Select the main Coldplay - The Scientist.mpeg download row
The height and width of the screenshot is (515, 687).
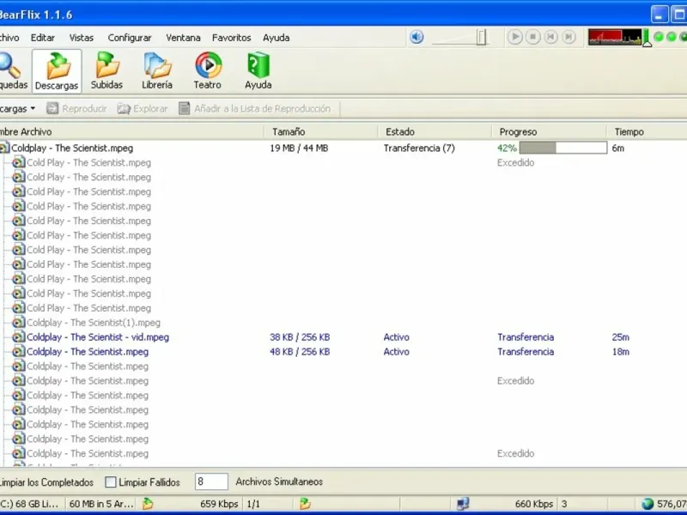pos(343,148)
